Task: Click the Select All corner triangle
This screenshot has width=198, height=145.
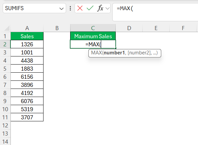Action: [x=7, y=28]
